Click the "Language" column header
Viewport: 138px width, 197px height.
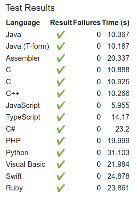(23, 23)
